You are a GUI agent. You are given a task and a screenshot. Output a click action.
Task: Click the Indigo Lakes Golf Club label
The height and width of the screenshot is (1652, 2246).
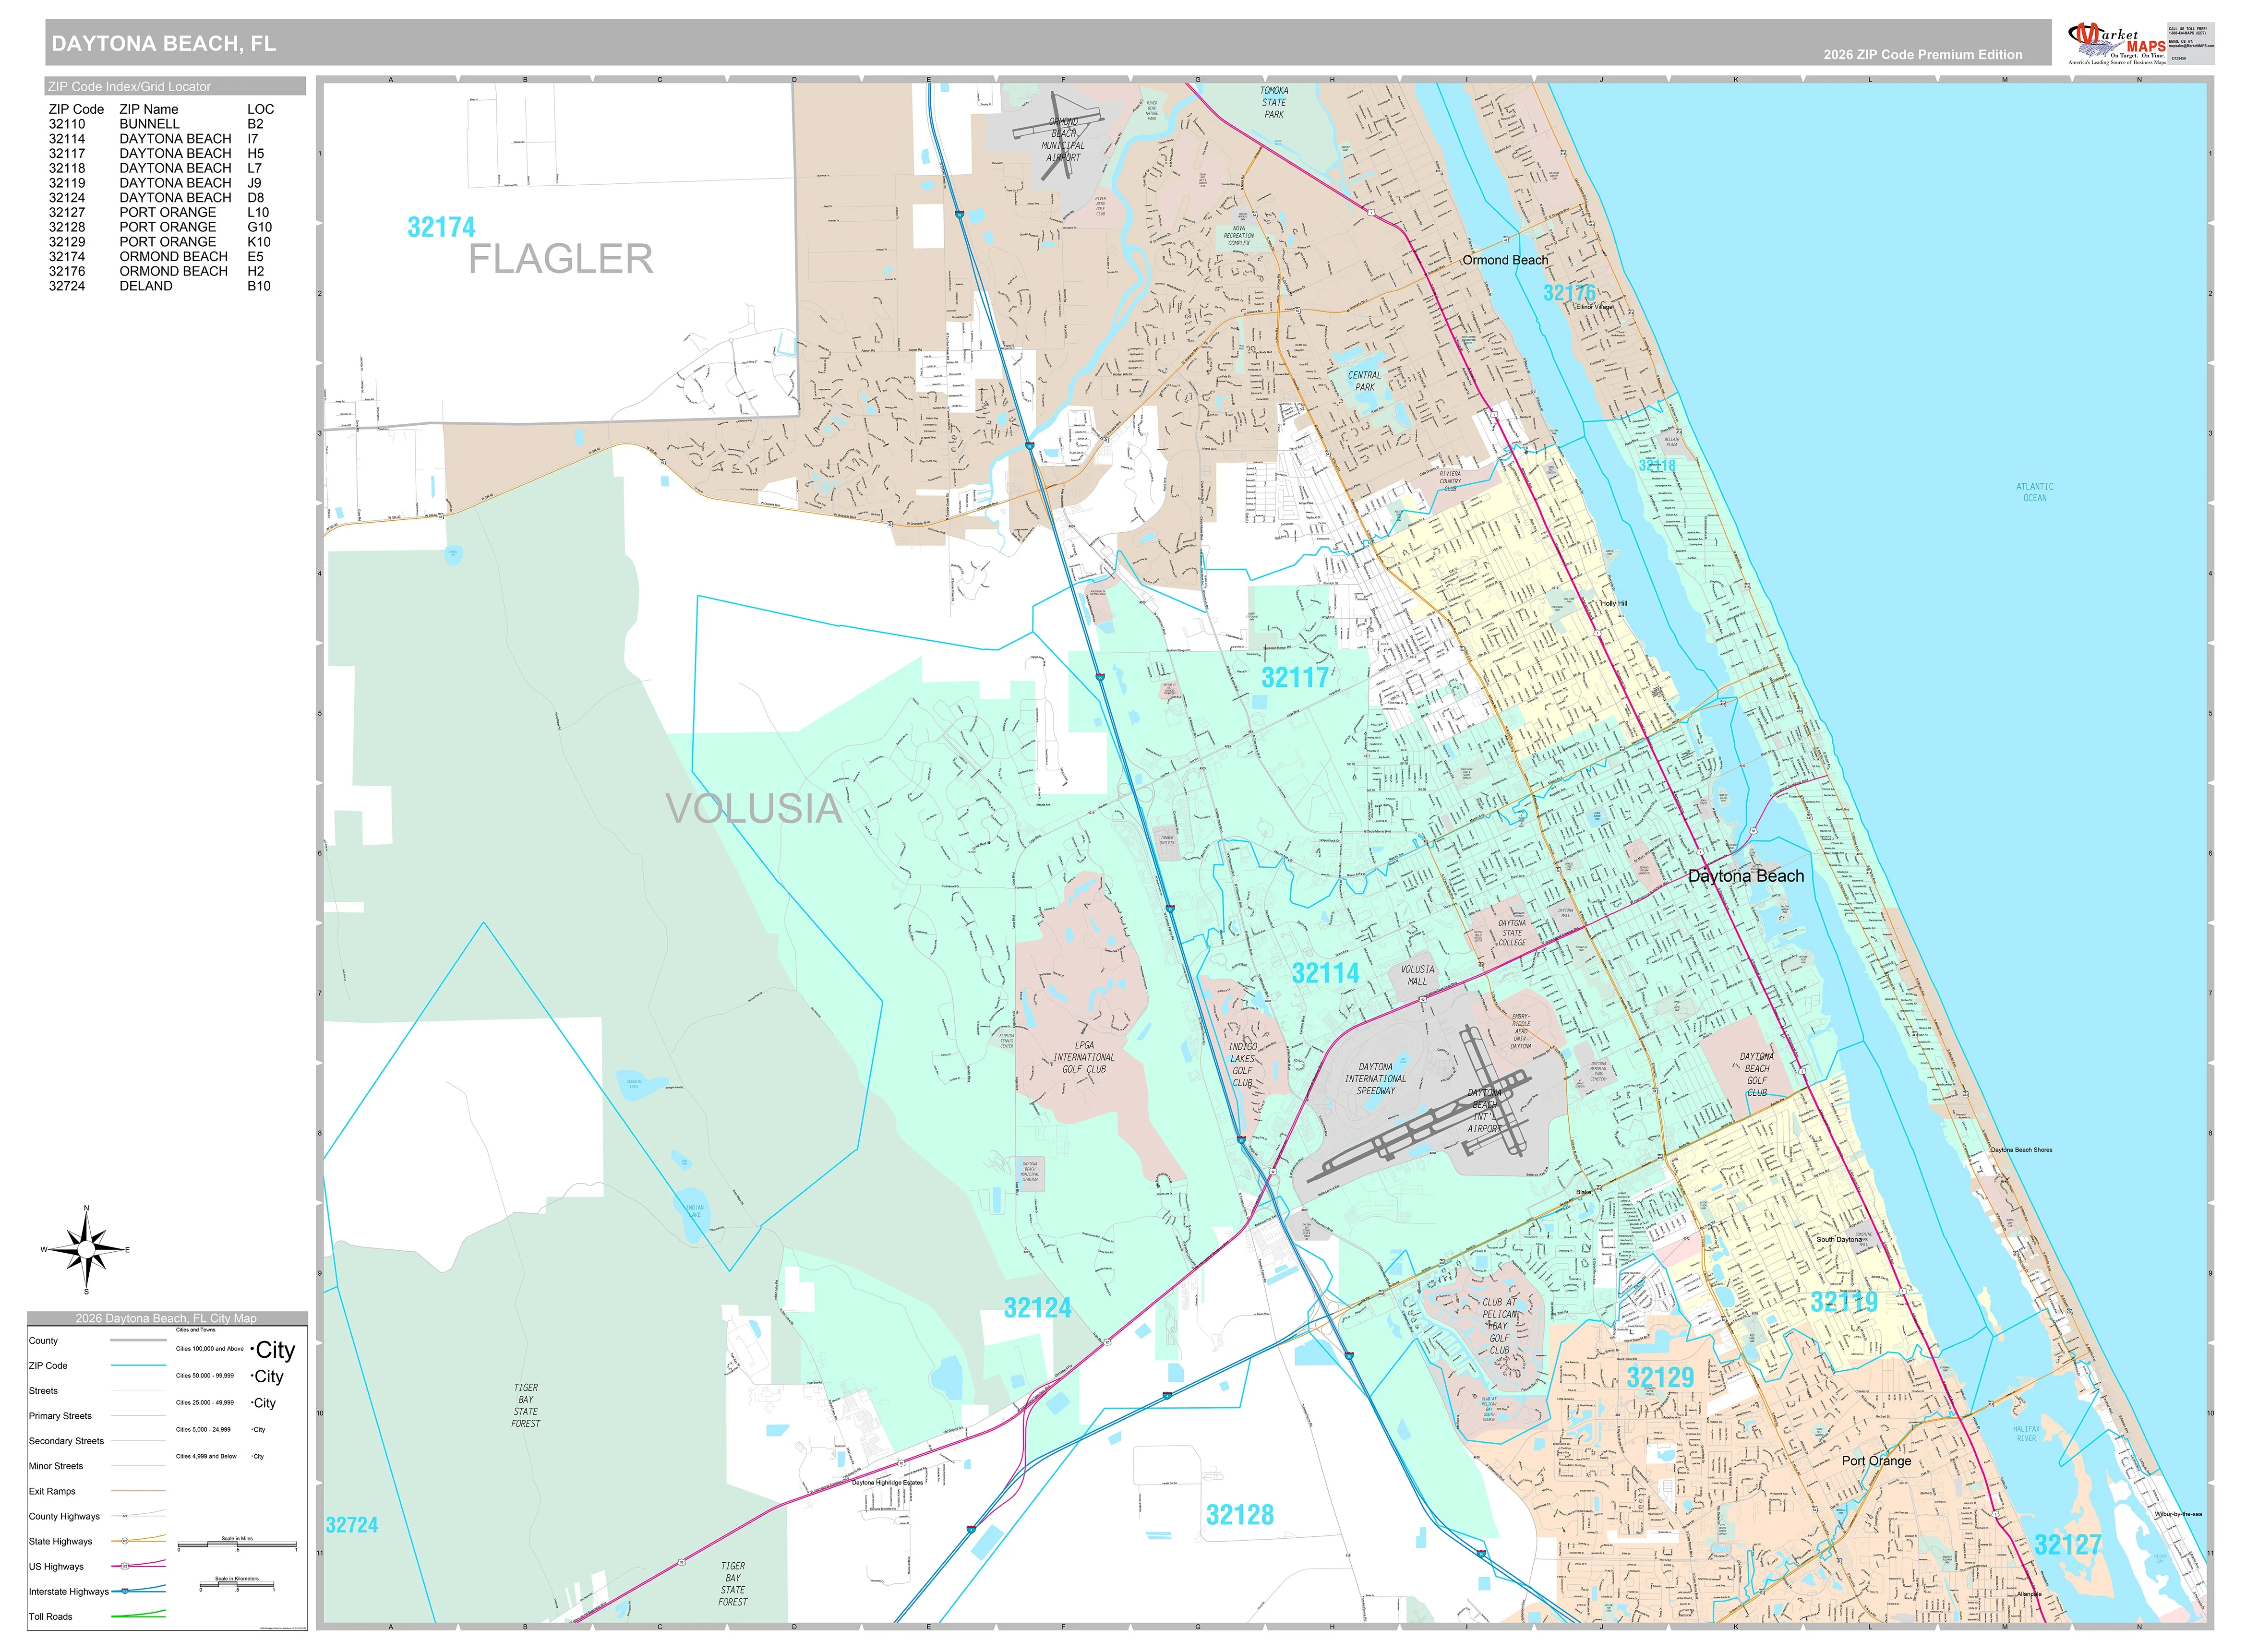point(1242,1065)
